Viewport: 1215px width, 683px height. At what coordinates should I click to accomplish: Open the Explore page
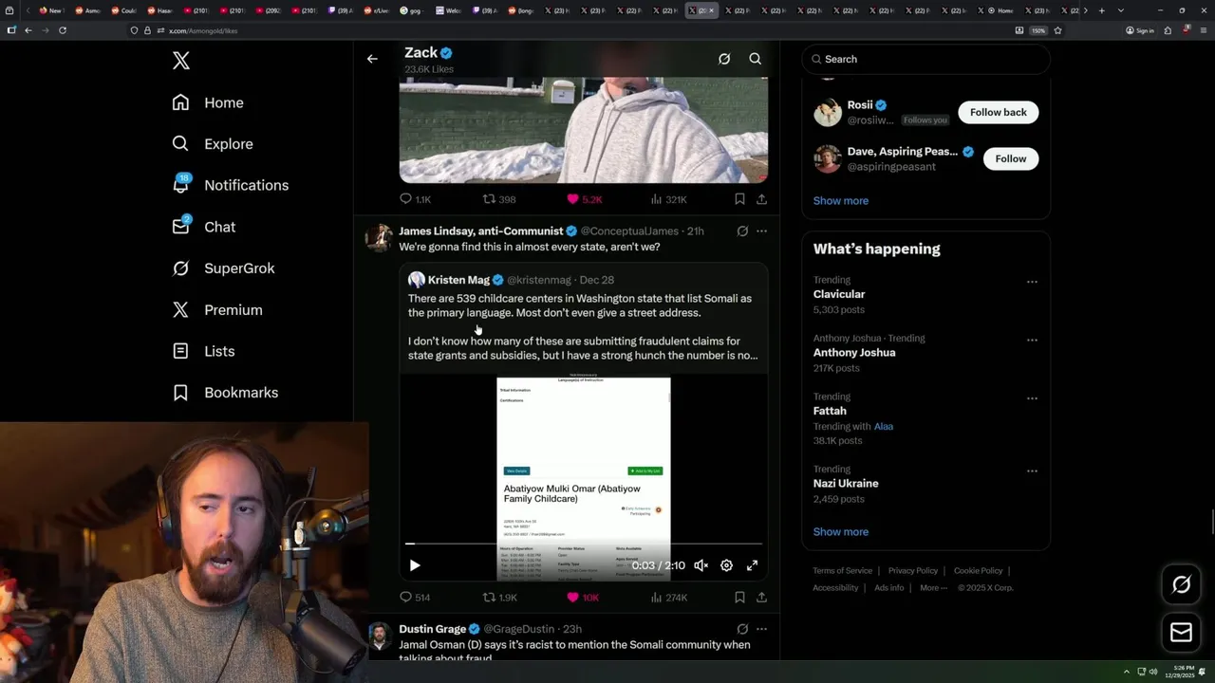coord(213,144)
